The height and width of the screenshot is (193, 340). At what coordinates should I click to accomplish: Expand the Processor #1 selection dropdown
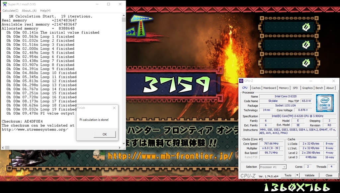(x=284, y=167)
